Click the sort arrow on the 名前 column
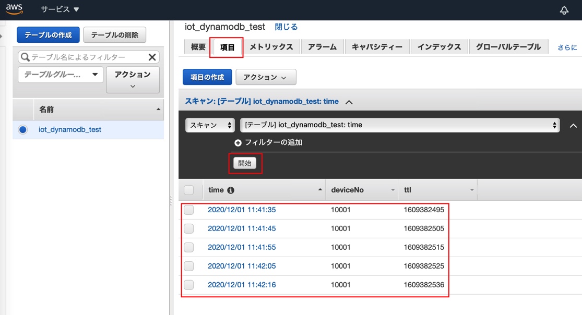582x315 pixels. [159, 110]
